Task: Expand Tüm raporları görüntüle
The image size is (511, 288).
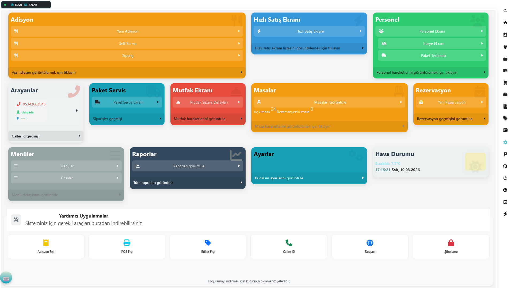Action: tap(188, 183)
